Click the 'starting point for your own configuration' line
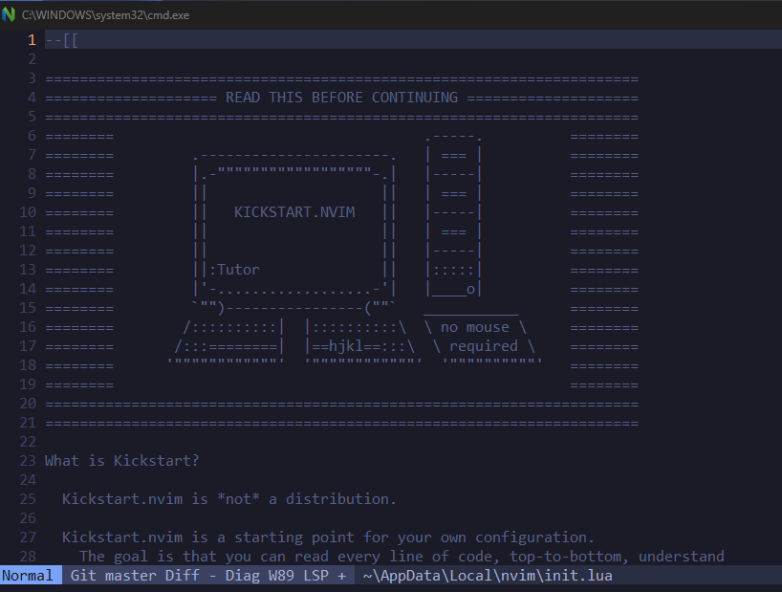The width and height of the screenshot is (782, 592). coord(328,537)
